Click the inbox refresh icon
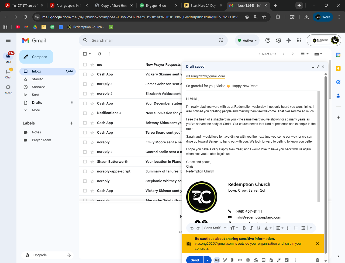 [x=99, y=54]
